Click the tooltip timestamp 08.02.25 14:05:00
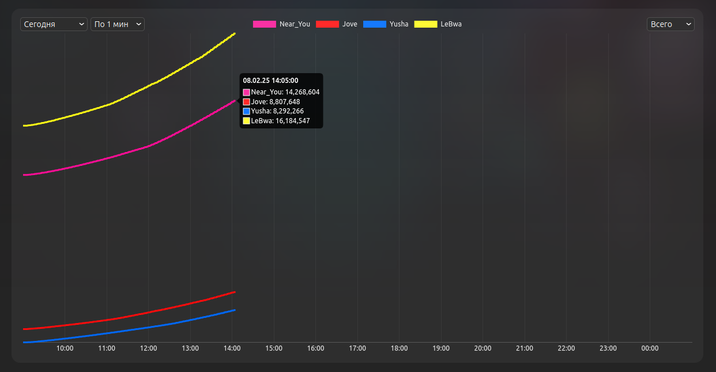 (270, 81)
